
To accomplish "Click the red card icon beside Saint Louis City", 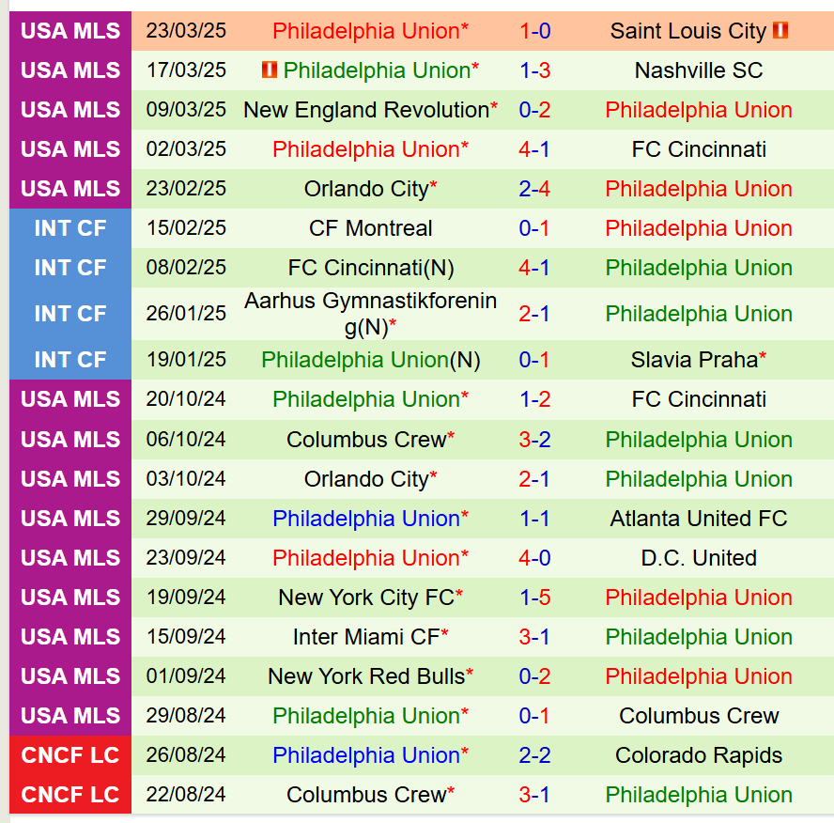I will 780,31.
